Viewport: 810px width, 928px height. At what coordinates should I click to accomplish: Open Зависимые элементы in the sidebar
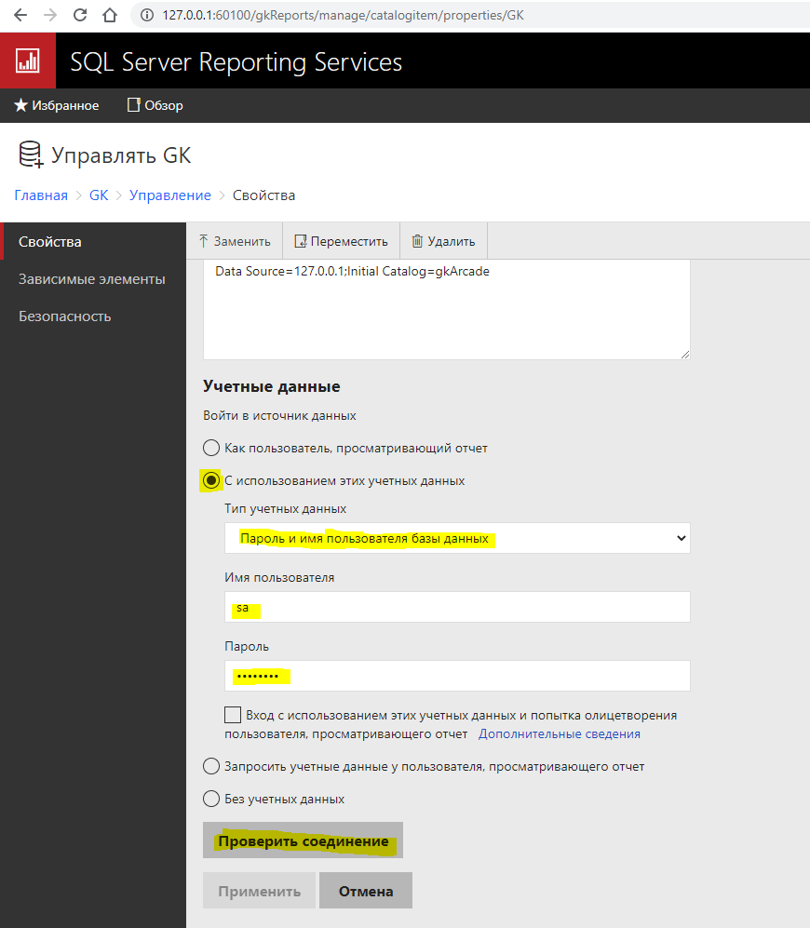click(x=93, y=278)
